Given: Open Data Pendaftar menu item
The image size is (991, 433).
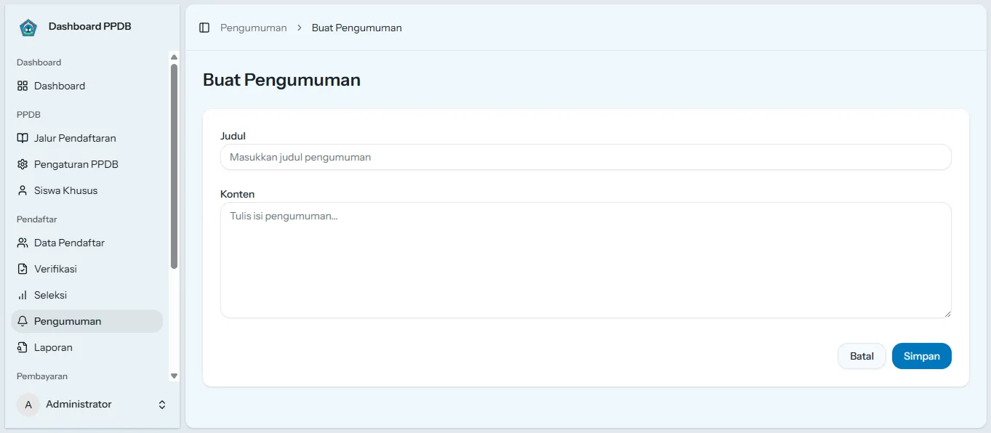Looking at the screenshot, I should (87, 243).
